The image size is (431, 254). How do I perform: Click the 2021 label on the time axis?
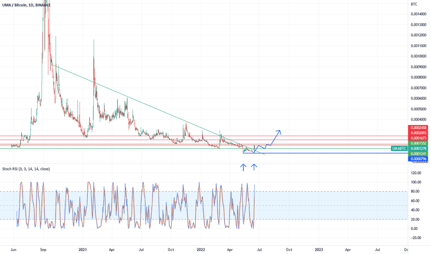[83, 250]
